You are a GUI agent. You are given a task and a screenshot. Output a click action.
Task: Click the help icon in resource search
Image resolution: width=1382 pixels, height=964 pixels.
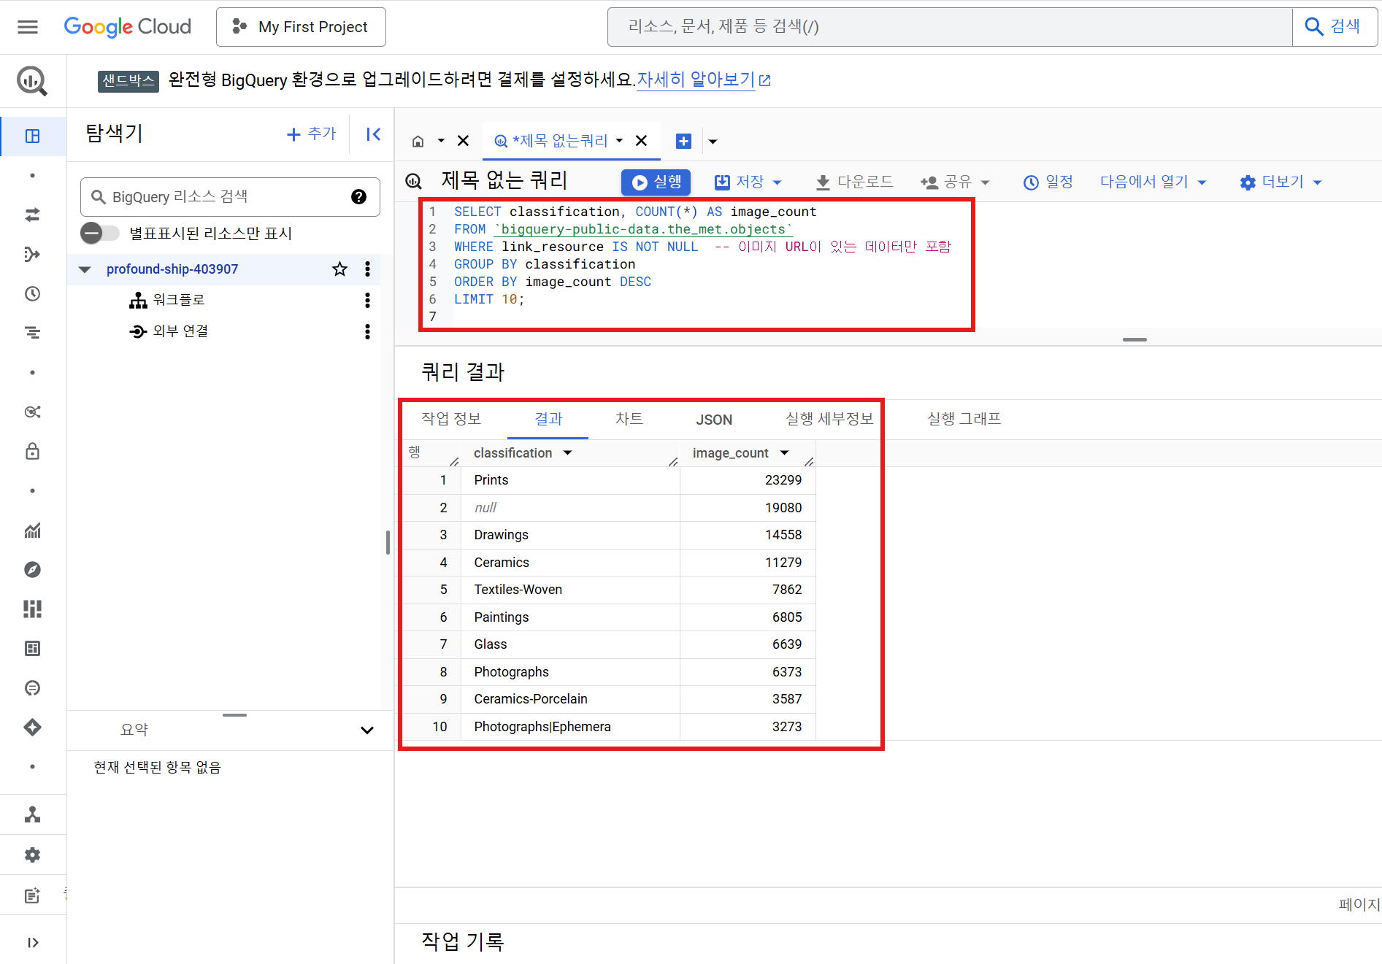point(358,196)
